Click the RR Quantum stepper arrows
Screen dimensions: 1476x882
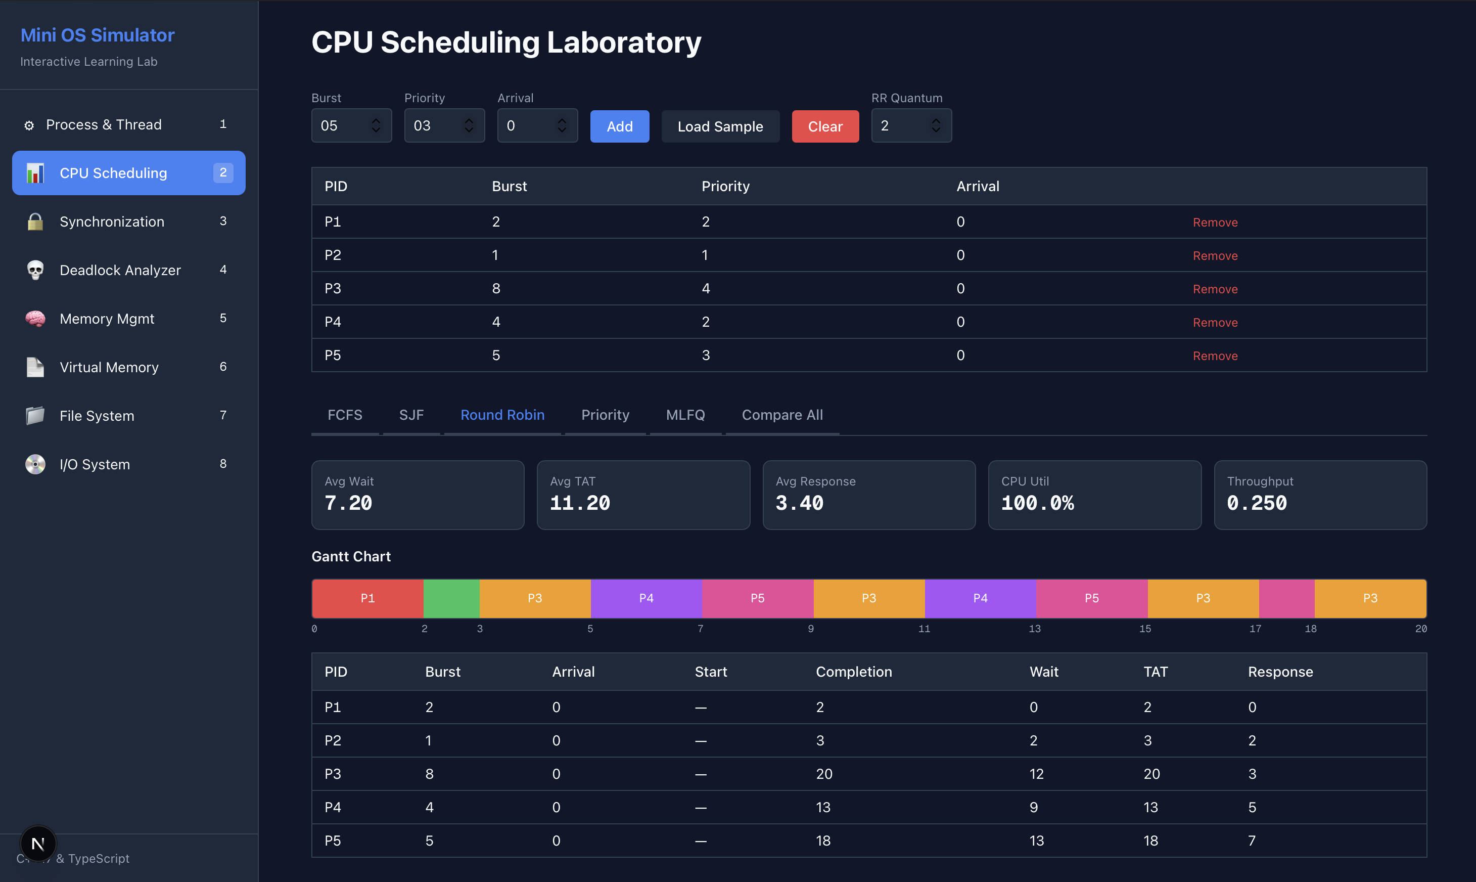click(x=936, y=125)
